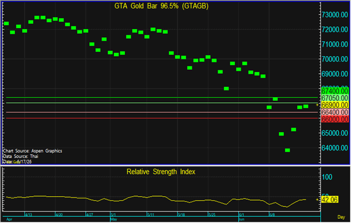Click the 5/1 date axis label
Viewport: 351px width, 223px height.
tap(113, 214)
